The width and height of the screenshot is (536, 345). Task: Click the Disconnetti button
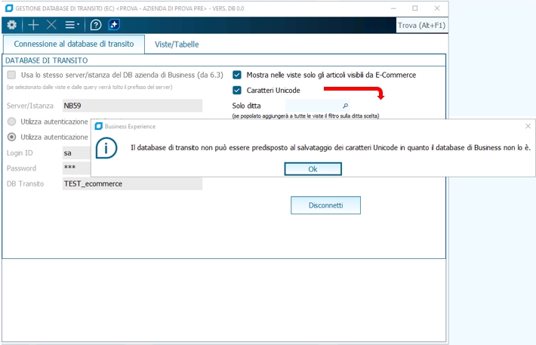coord(325,205)
